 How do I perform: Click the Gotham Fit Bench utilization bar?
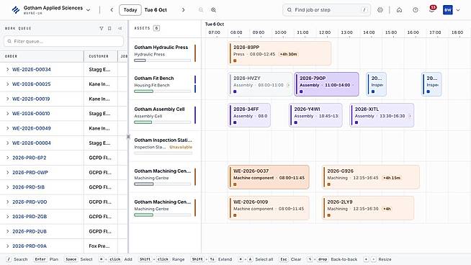163,91
